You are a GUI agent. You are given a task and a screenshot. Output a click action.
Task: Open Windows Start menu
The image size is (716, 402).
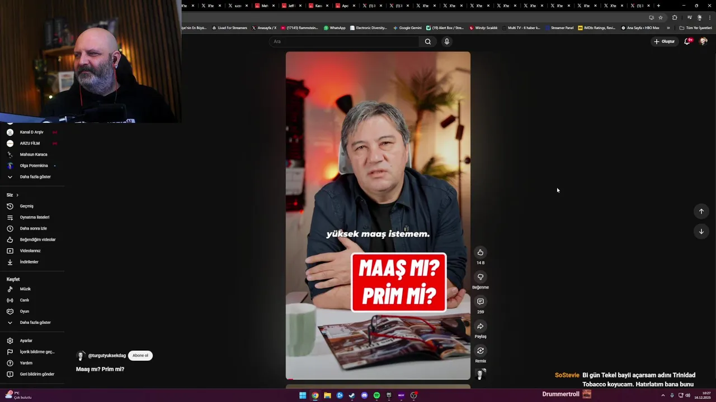(303, 395)
